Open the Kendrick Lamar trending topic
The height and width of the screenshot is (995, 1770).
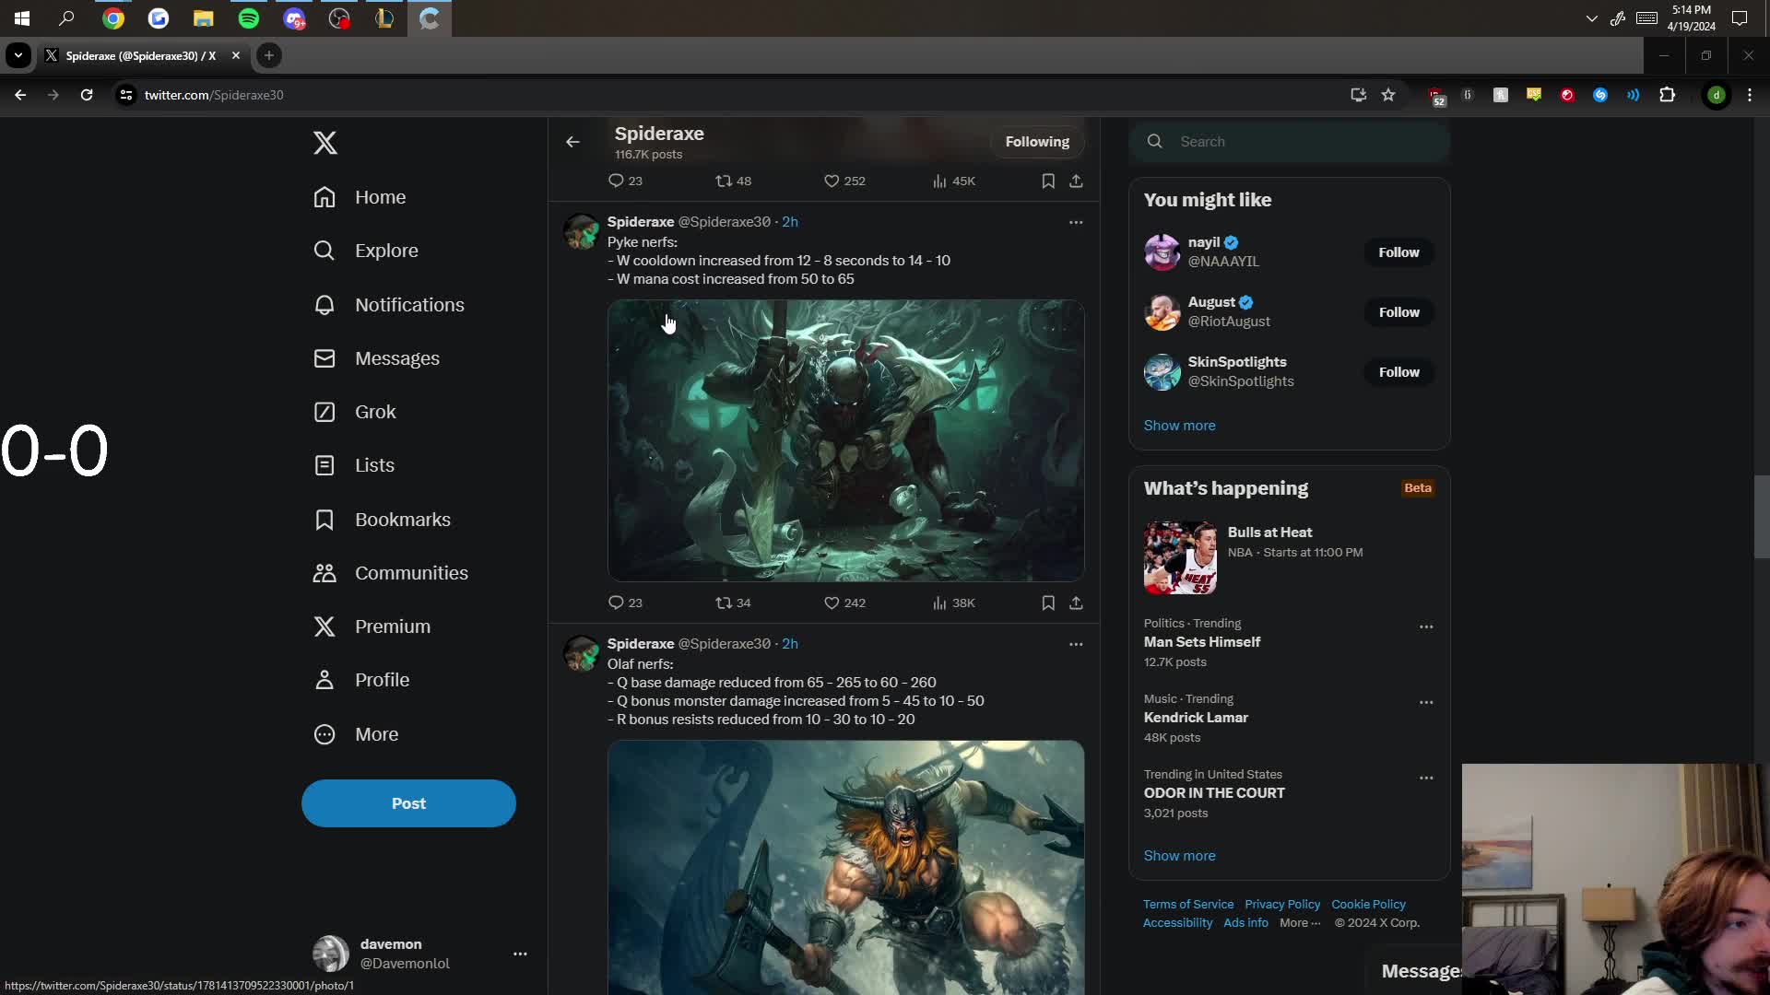(x=1196, y=718)
